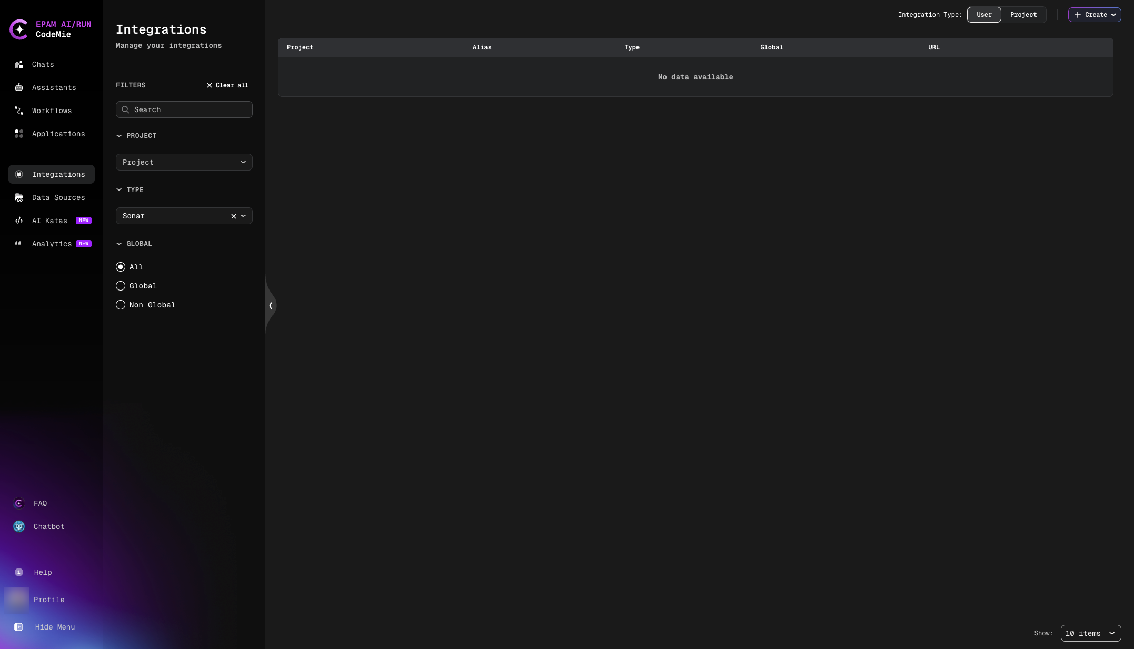Select the Global radio option

pyautogui.click(x=121, y=286)
